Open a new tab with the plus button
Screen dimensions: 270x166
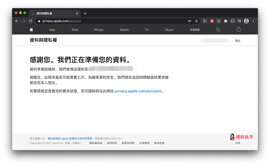pyautogui.click(x=85, y=13)
